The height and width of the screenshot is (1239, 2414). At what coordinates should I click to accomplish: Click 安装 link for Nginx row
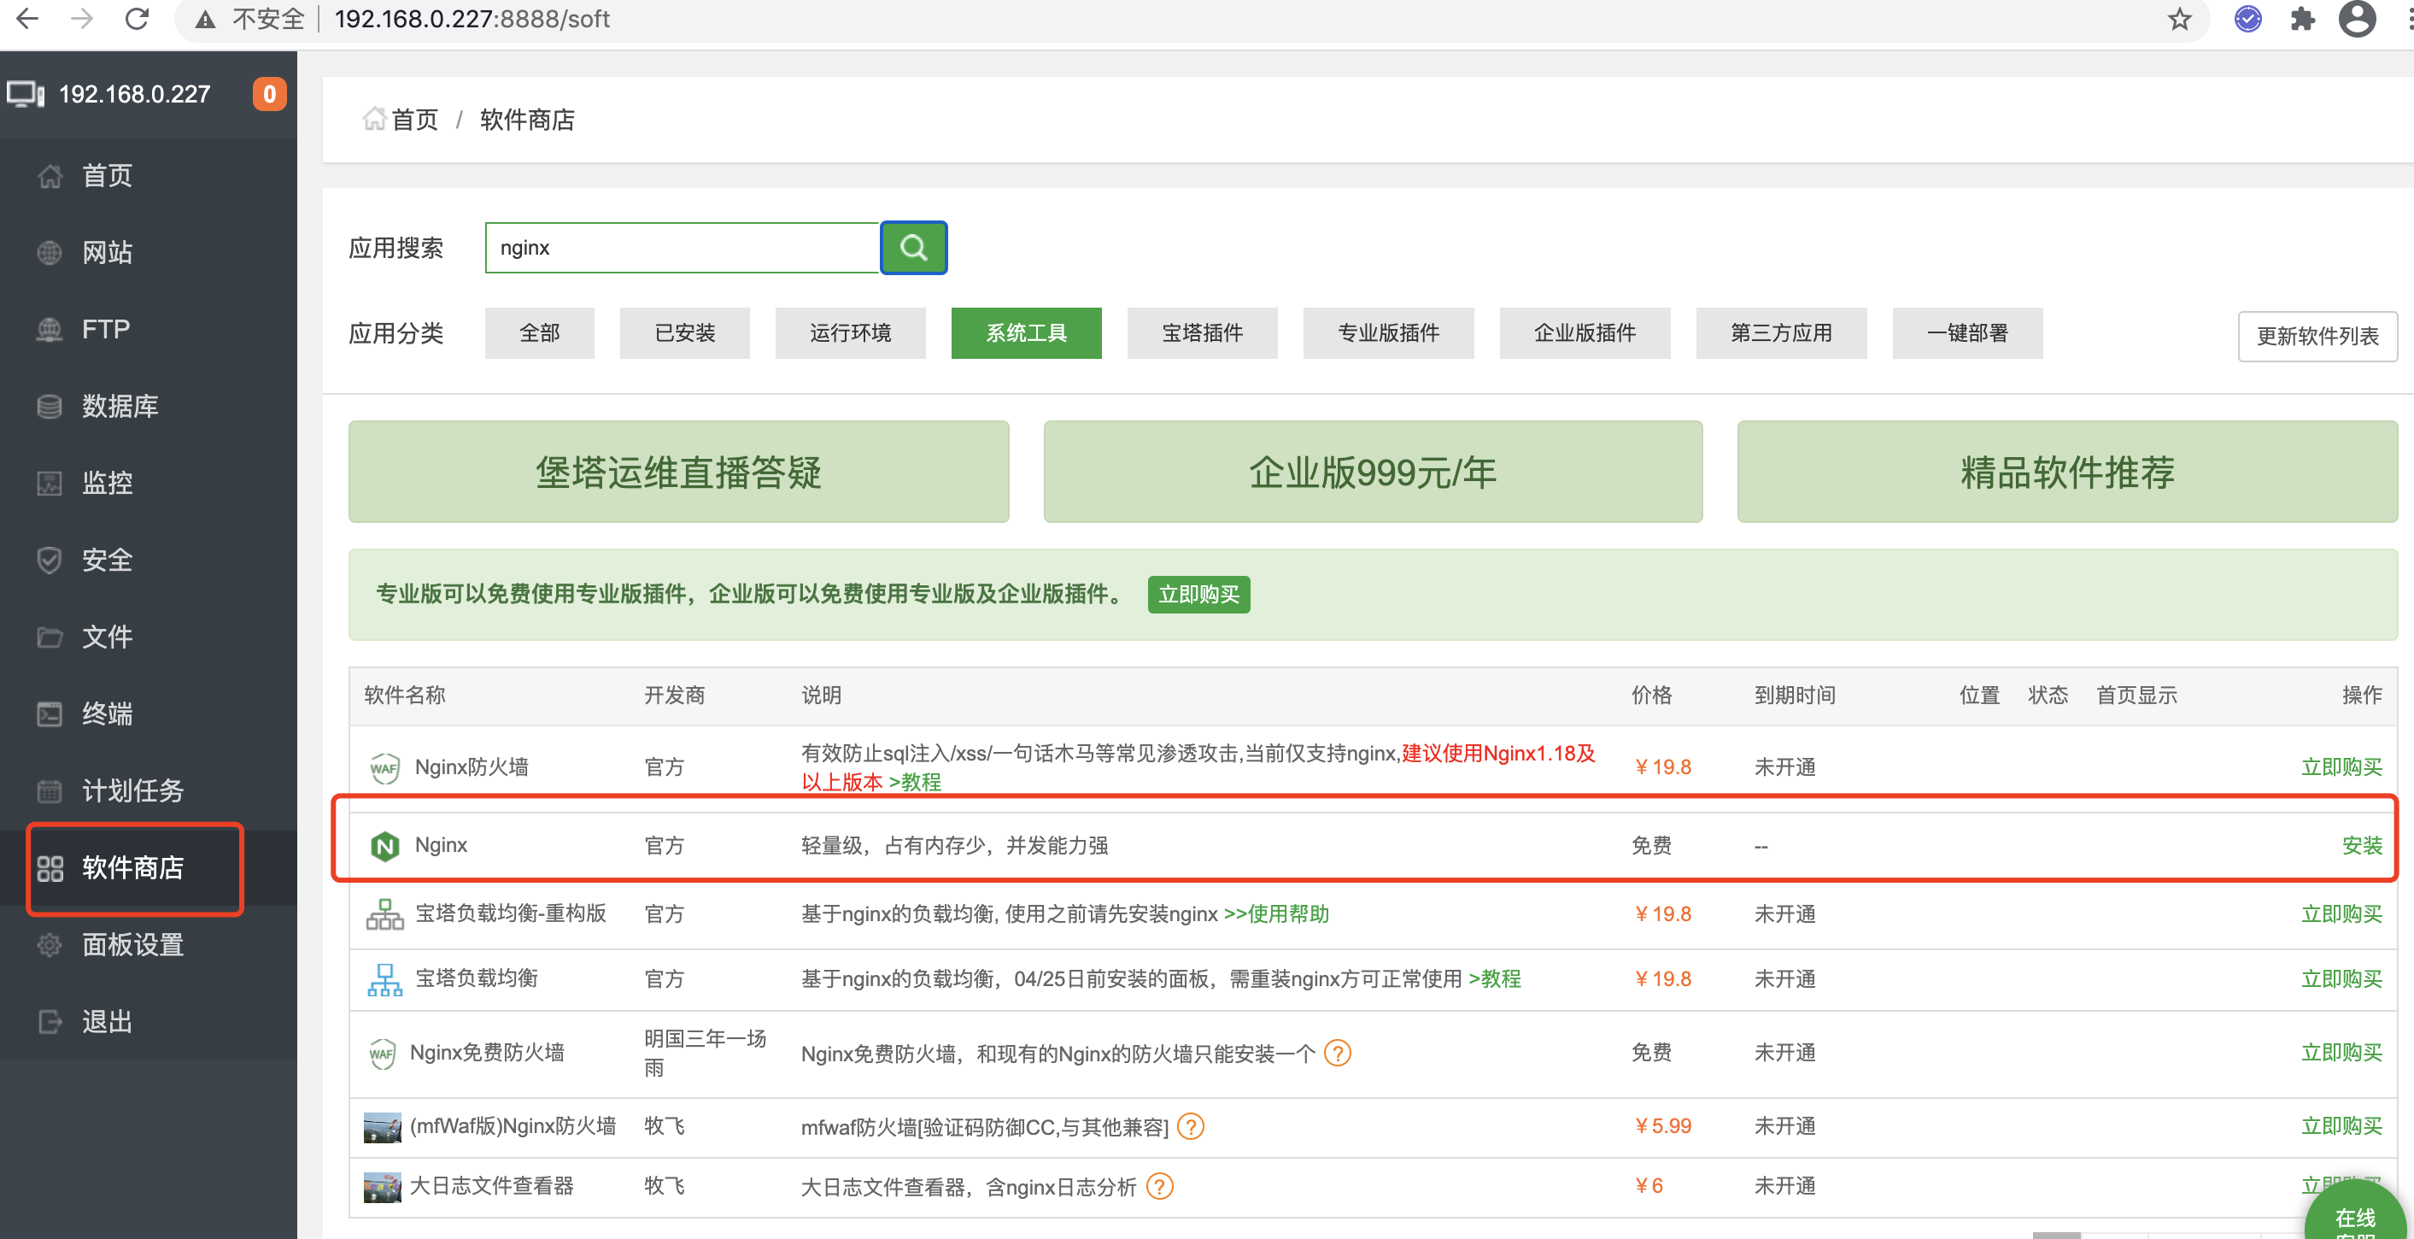(x=2360, y=845)
